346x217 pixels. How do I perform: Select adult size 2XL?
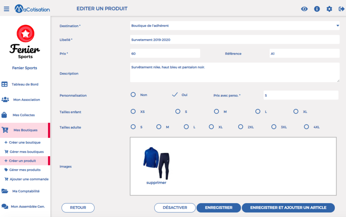point(241,127)
